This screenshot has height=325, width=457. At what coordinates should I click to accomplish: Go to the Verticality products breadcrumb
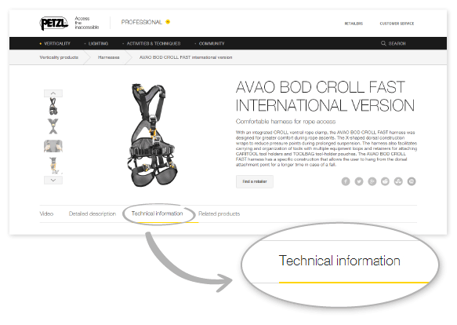59,57
